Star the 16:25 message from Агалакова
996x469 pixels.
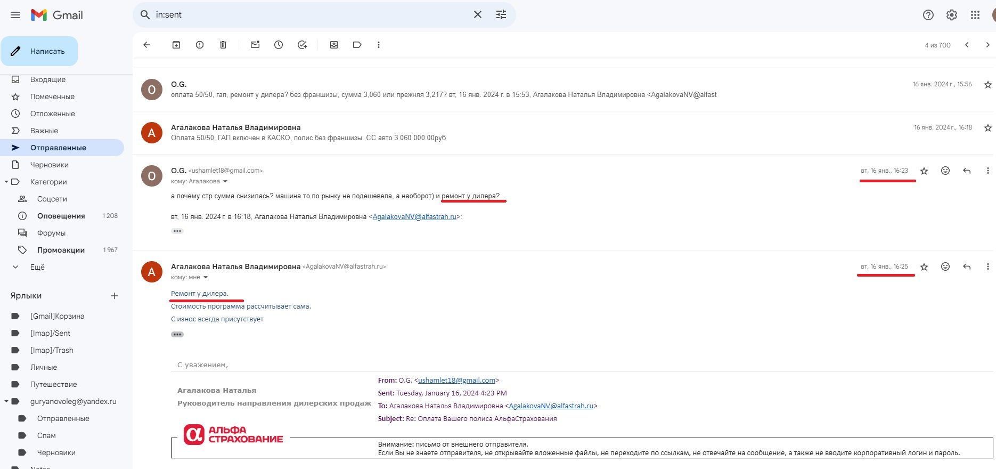(924, 267)
